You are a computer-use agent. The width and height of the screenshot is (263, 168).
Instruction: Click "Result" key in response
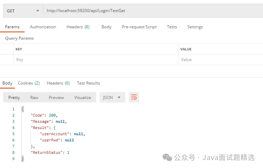(39, 128)
